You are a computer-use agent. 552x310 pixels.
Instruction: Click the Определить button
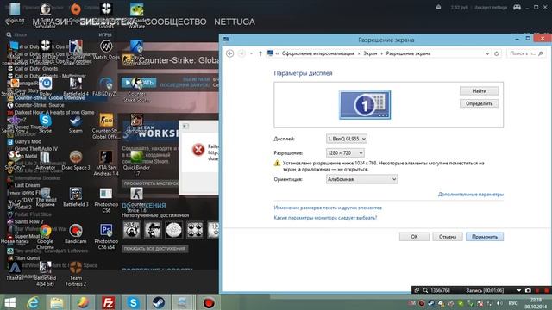coord(480,103)
